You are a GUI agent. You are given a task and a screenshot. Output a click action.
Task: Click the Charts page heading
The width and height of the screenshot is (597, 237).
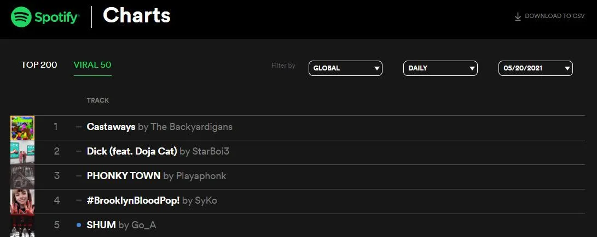click(137, 16)
